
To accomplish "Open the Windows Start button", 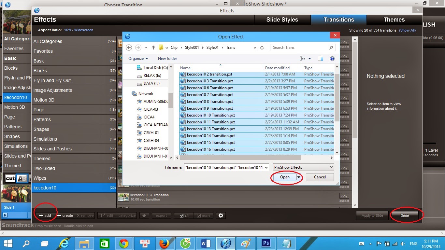I will [x=8, y=243].
